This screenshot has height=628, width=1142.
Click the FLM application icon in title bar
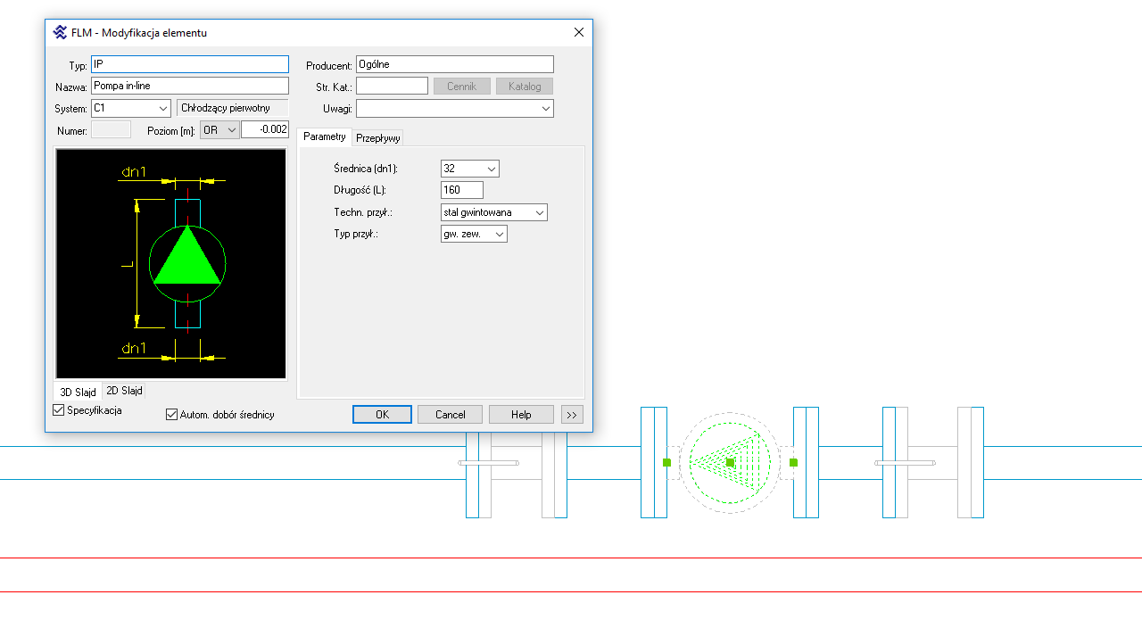point(60,32)
